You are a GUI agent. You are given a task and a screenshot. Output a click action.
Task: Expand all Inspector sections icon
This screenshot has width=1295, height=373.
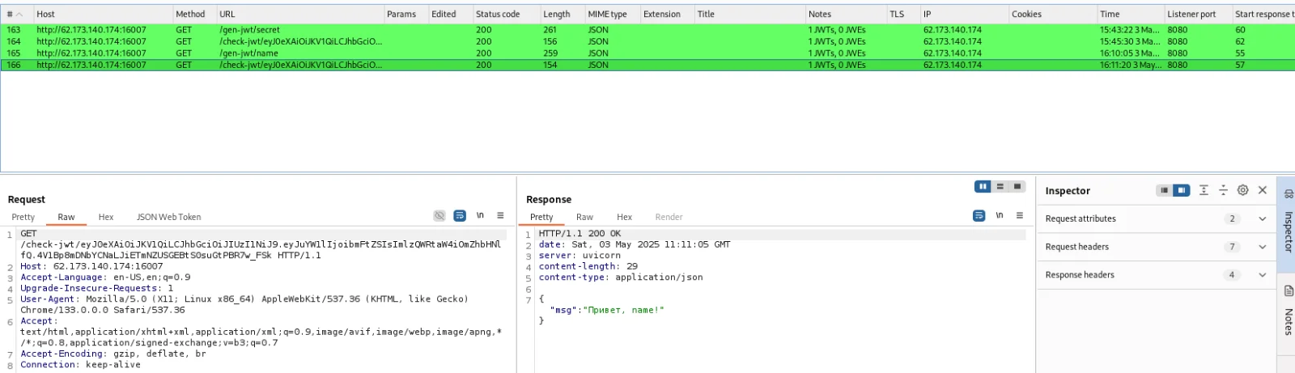[x=1204, y=190]
